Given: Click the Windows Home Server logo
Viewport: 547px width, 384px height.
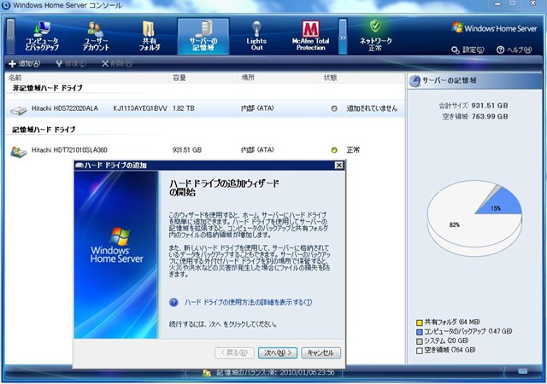Looking at the screenshot, I should pyautogui.click(x=494, y=28).
